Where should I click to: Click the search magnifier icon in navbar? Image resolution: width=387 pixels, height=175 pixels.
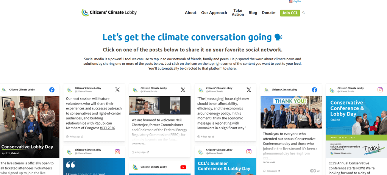(303, 13)
